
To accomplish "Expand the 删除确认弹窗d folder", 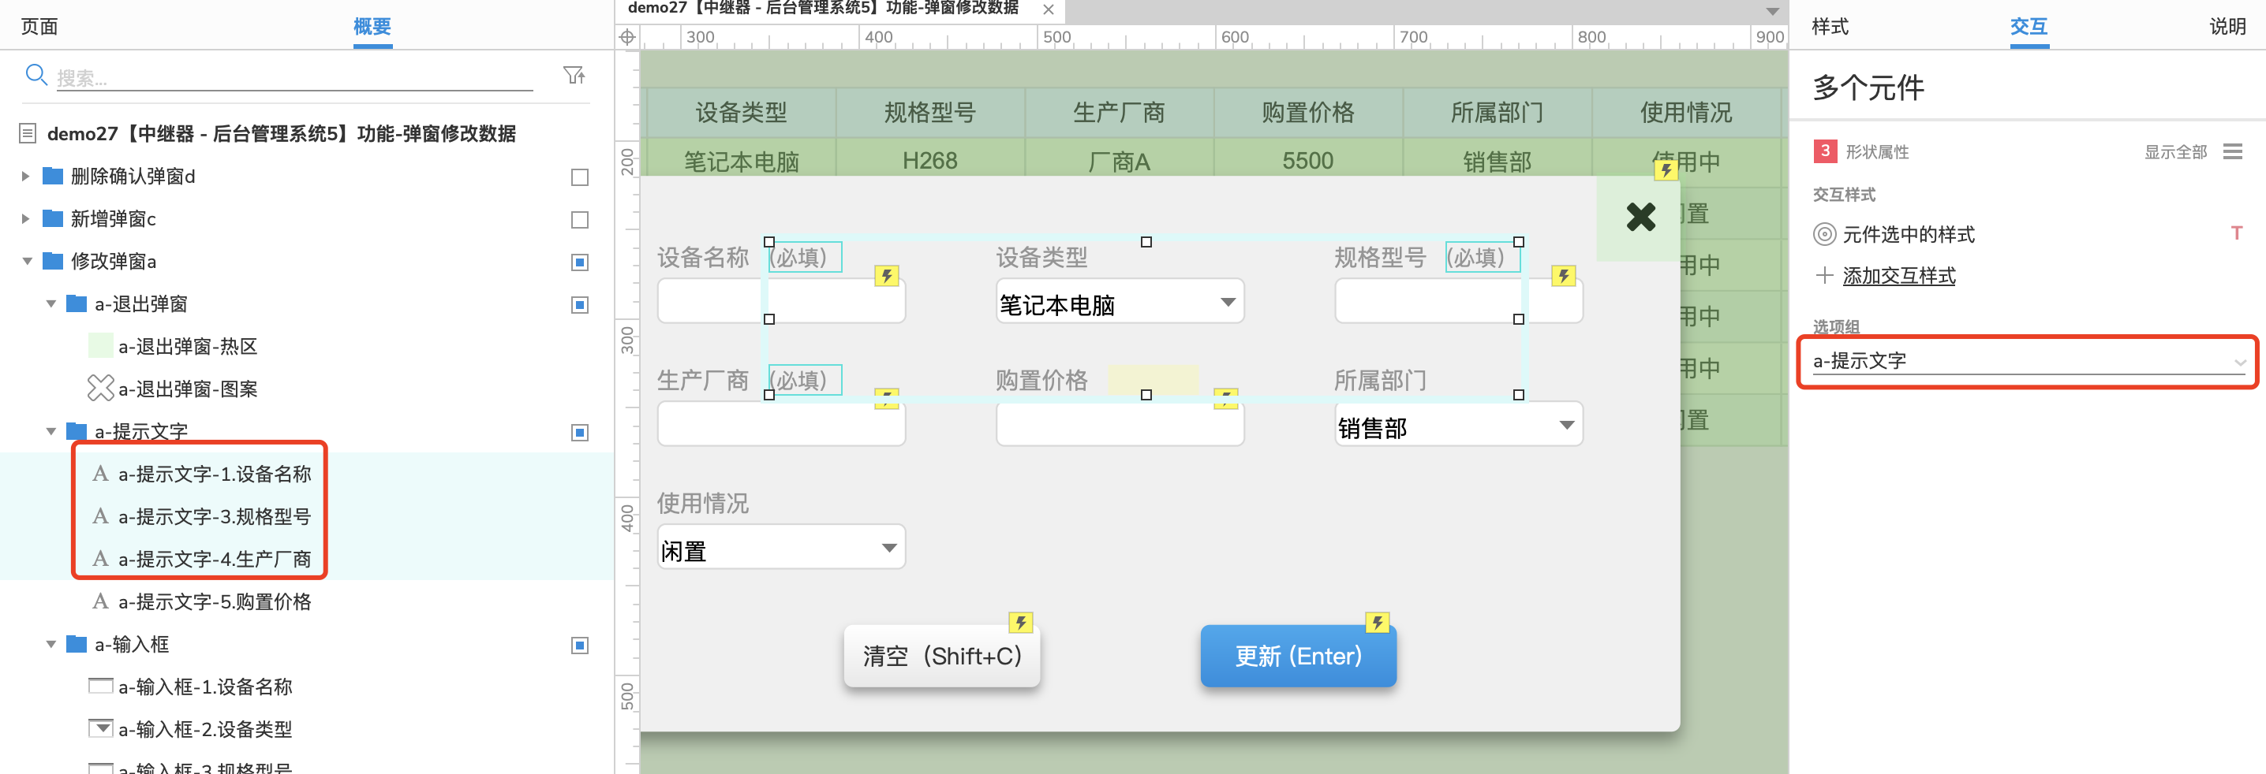I will [x=25, y=177].
